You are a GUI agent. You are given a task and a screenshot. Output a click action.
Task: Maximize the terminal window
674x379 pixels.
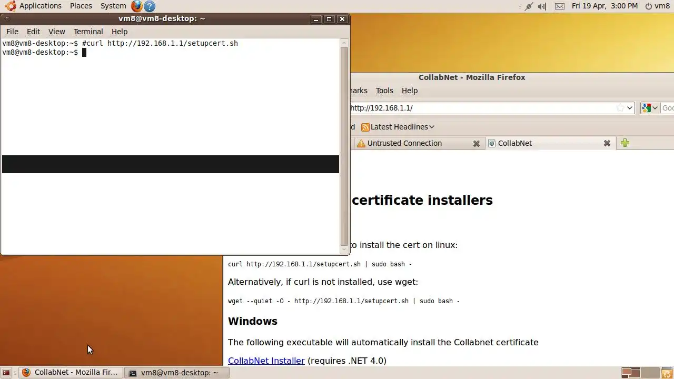pos(329,19)
